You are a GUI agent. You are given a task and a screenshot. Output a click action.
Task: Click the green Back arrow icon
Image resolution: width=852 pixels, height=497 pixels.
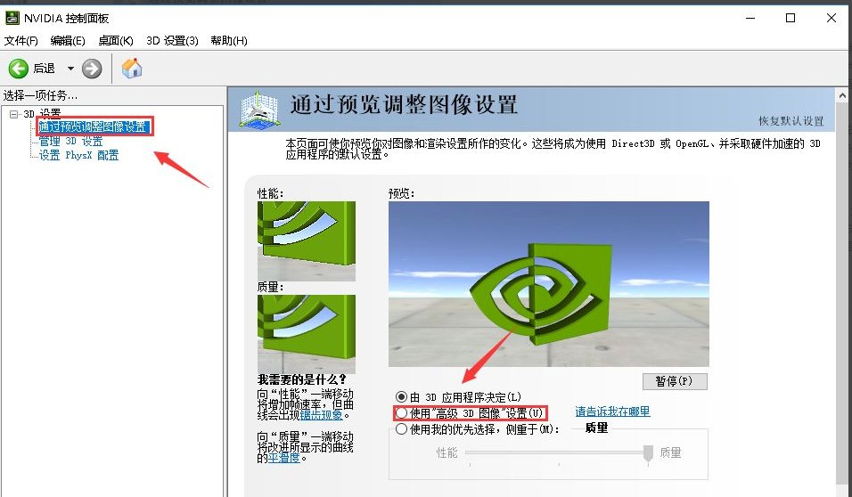coord(18,69)
